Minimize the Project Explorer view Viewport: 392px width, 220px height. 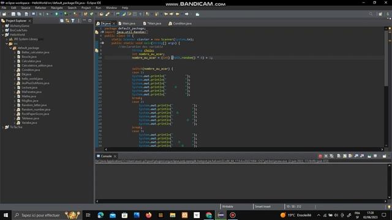coord(85,20)
